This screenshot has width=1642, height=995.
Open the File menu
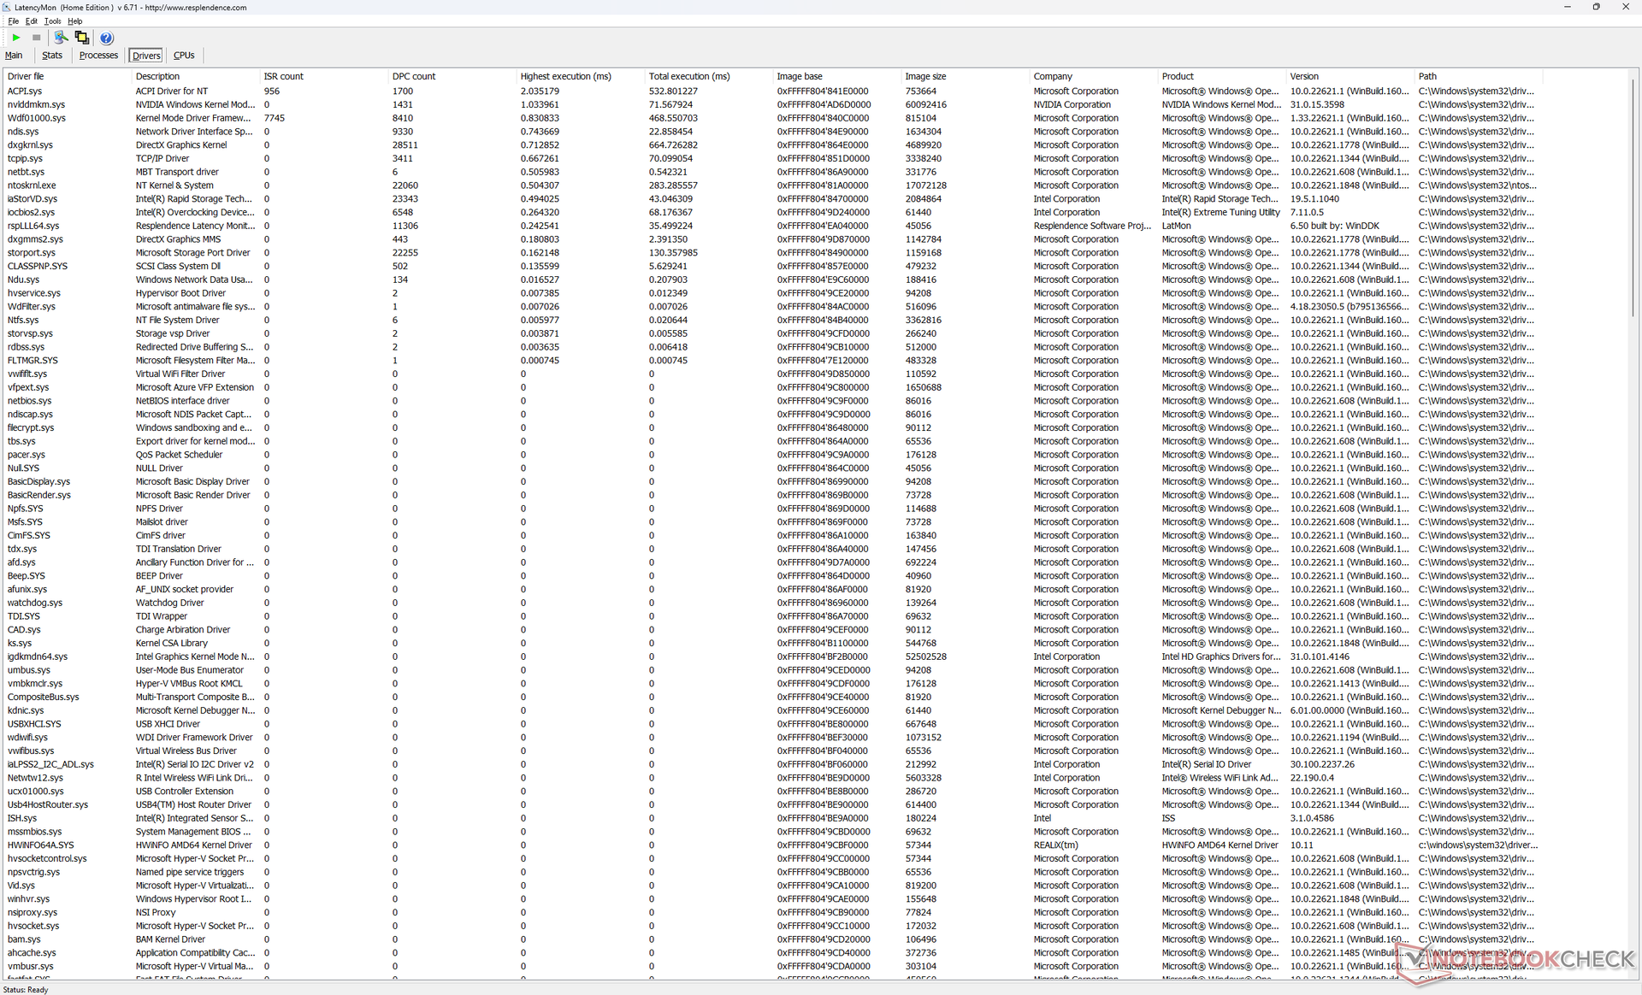tap(13, 21)
